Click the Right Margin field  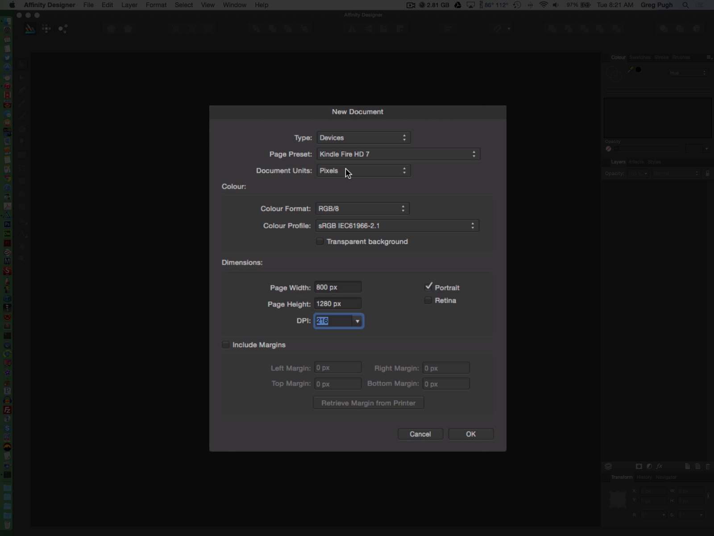446,368
